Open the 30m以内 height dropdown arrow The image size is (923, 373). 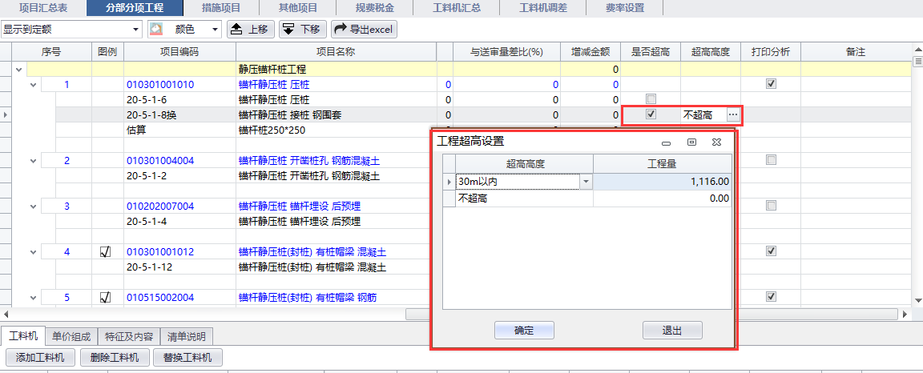click(x=585, y=182)
